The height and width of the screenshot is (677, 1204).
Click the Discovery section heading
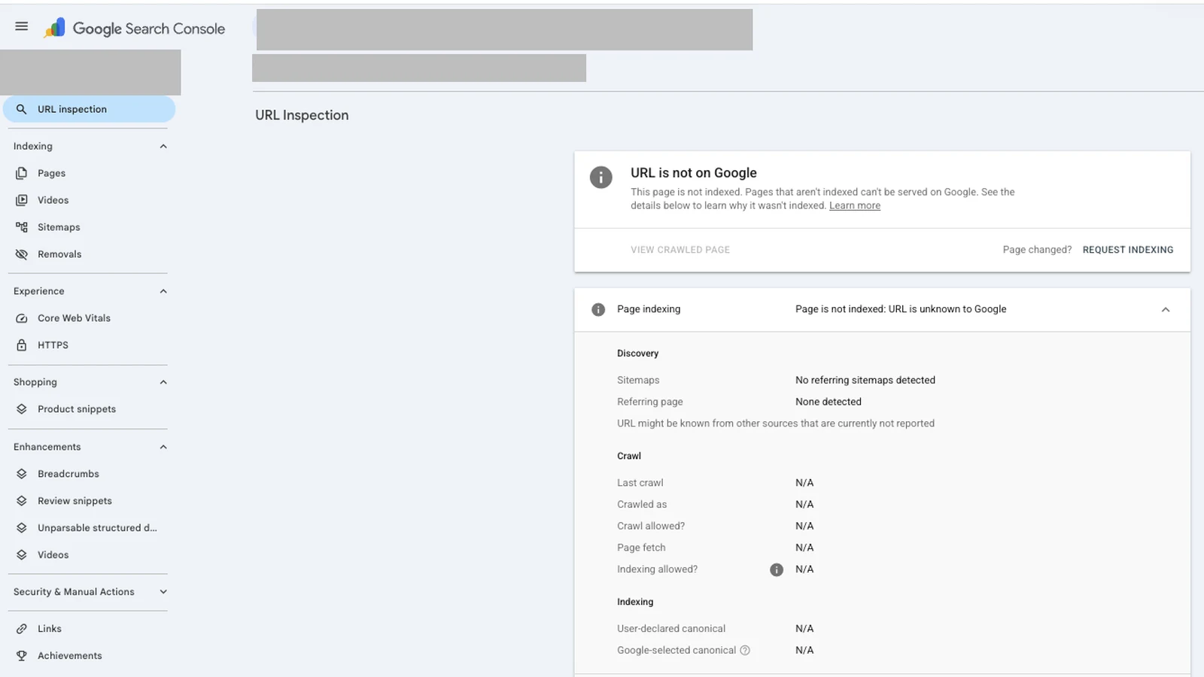pyautogui.click(x=638, y=354)
